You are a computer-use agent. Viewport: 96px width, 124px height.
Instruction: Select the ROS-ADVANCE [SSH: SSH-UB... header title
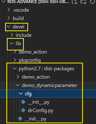(38, 2)
